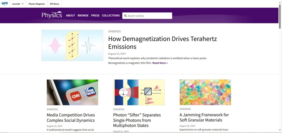
Task: Click the magnifying glass search icon
Action: click(125, 16)
